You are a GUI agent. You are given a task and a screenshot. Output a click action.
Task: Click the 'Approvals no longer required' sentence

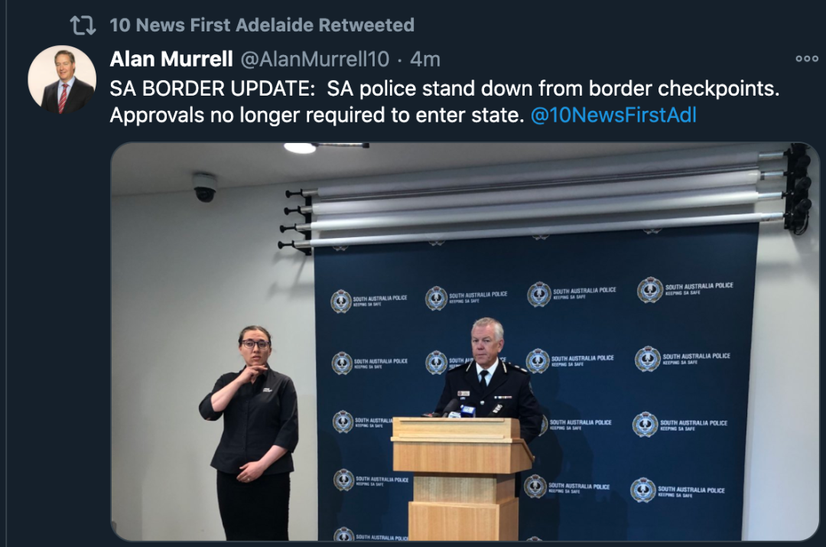click(x=317, y=115)
